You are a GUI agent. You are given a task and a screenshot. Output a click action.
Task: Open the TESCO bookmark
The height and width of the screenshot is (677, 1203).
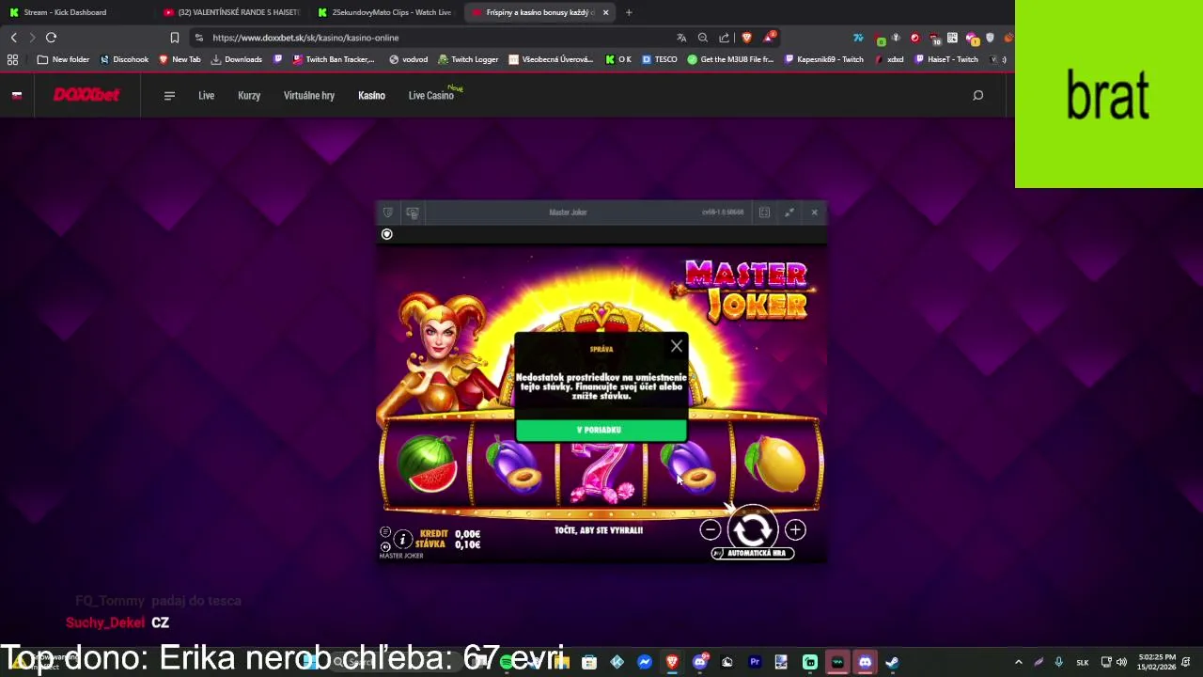(660, 59)
